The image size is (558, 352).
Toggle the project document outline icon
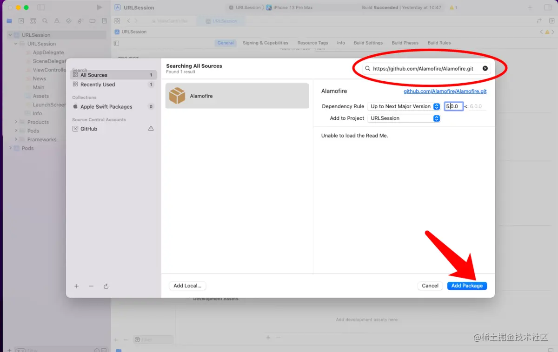tap(116, 43)
